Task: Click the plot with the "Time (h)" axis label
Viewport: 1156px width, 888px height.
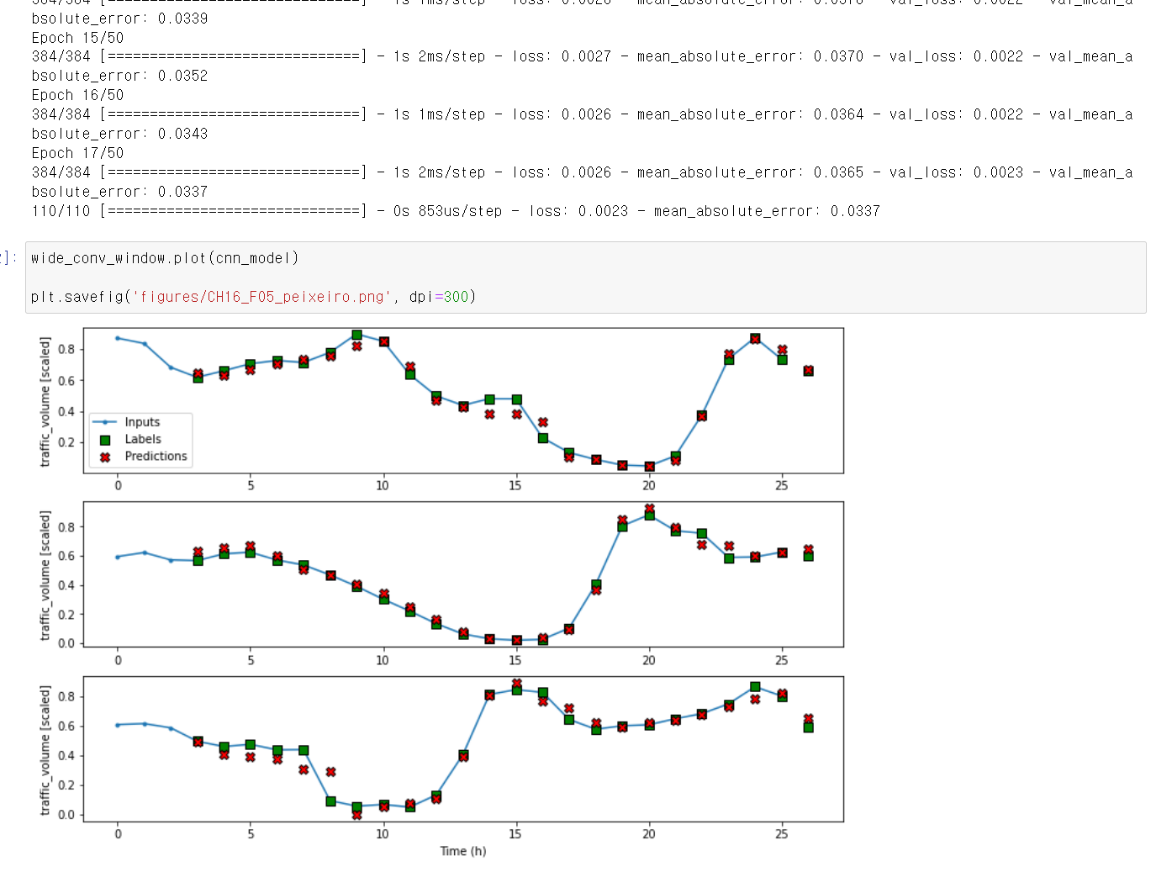Action: 463,748
